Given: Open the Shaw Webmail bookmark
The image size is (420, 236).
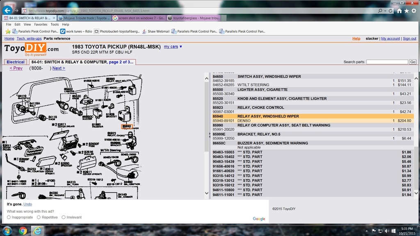Looking at the screenshot, I should (155, 31).
